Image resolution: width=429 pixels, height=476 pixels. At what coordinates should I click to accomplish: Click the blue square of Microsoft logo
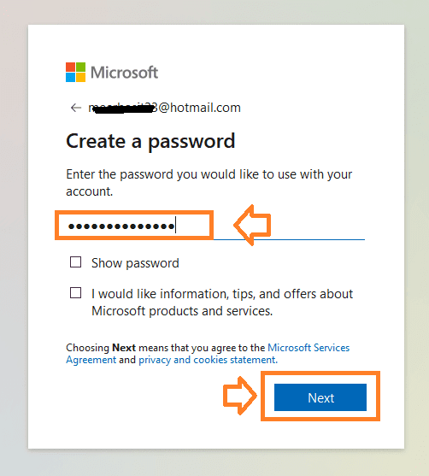pyautogui.click(x=70, y=78)
